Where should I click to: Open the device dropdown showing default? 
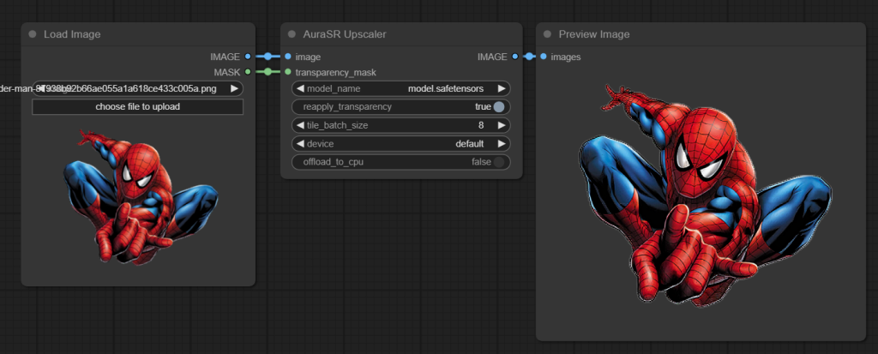[x=401, y=144]
